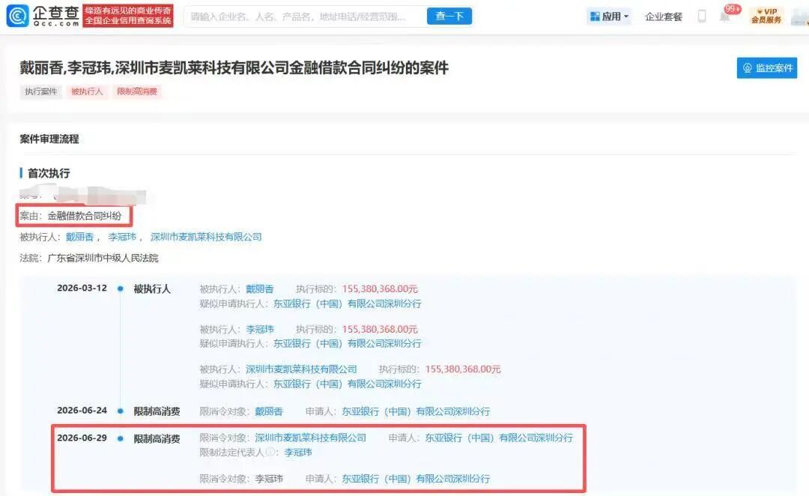This screenshot has width=809, height=496.
Task: Open 戴丽香 link in the 被执行人 summary line
Action: [79, 237]
